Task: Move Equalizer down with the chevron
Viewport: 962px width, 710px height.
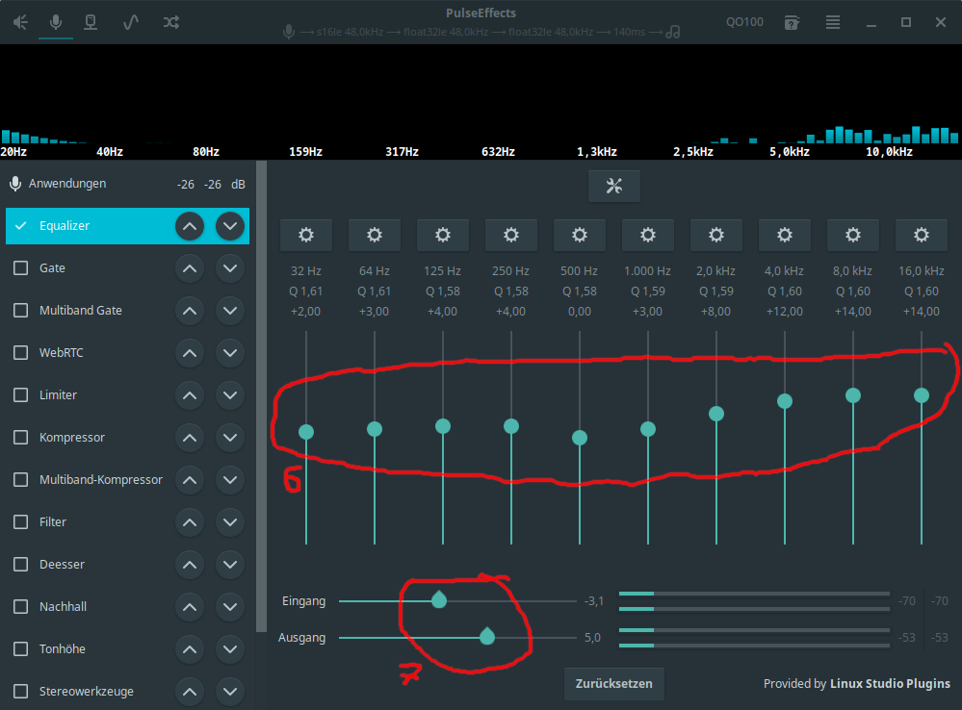Action: tap(229, 226)
